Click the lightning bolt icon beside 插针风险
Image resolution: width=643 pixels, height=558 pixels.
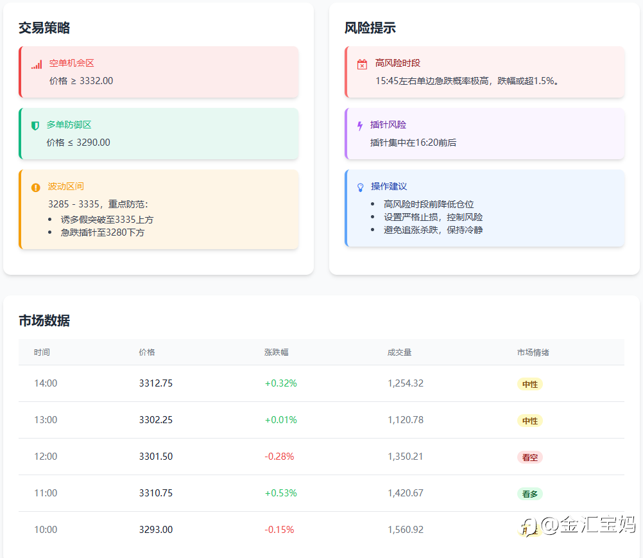click(360, 126)
